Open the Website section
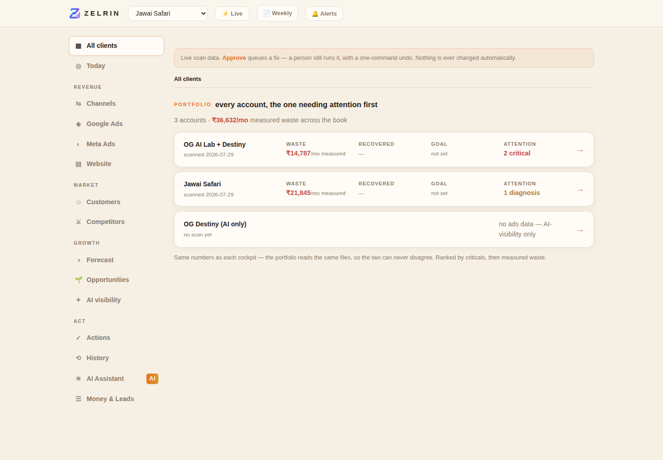This screenshot has height=460, width=663. [x=116, y=164]
